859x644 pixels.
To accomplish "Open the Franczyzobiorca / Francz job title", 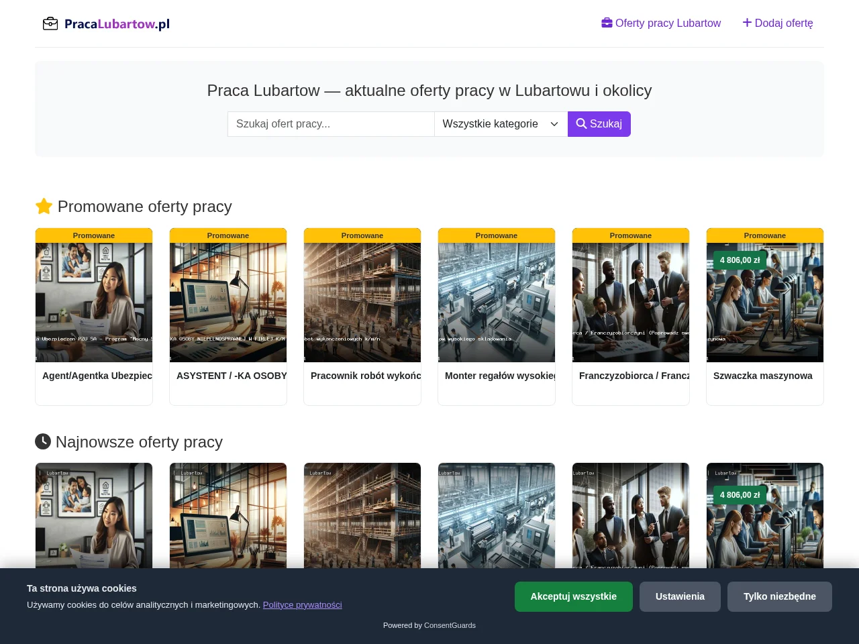I will tap(634, 376).
